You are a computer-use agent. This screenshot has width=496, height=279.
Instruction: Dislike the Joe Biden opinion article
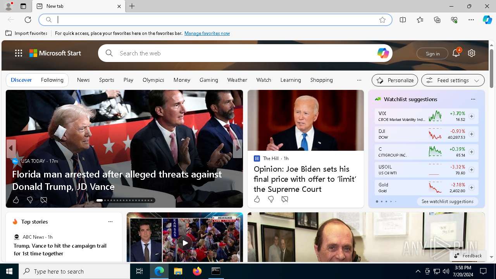click(271, 199)
